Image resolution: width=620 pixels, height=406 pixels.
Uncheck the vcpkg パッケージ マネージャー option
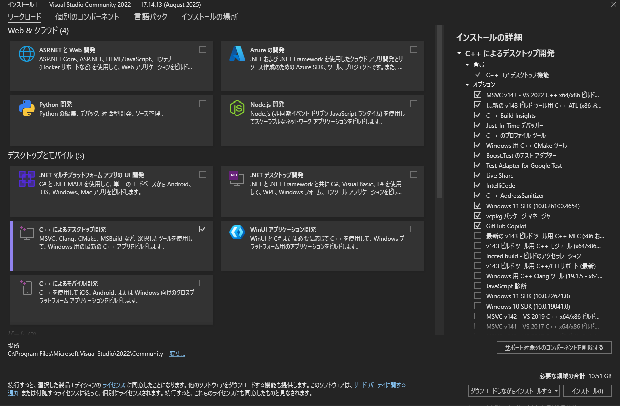[478, 216]
